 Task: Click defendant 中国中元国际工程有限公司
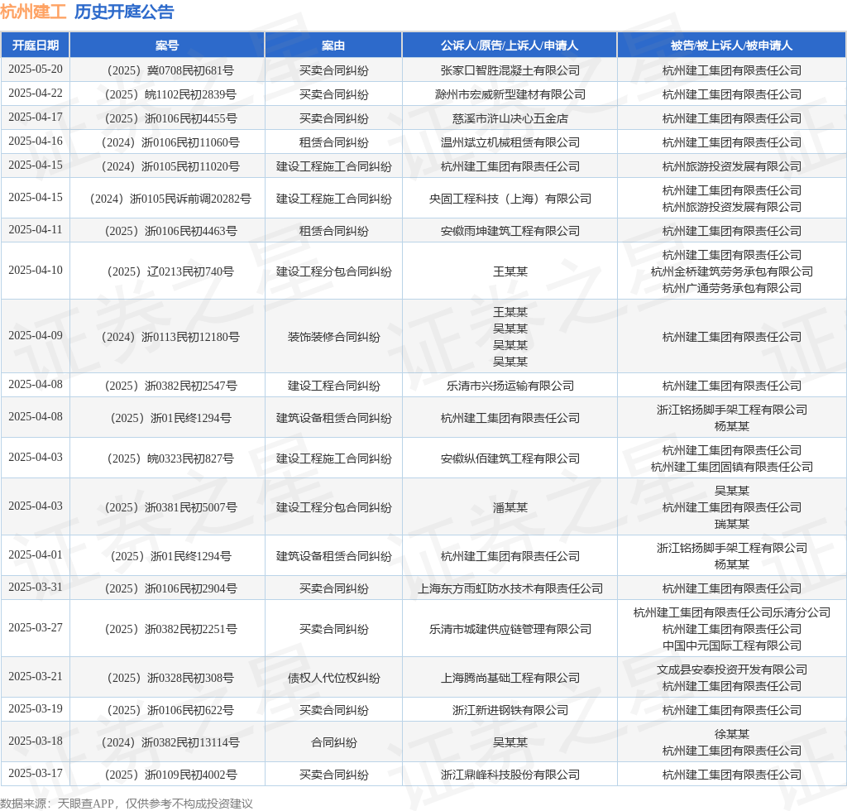732,645
